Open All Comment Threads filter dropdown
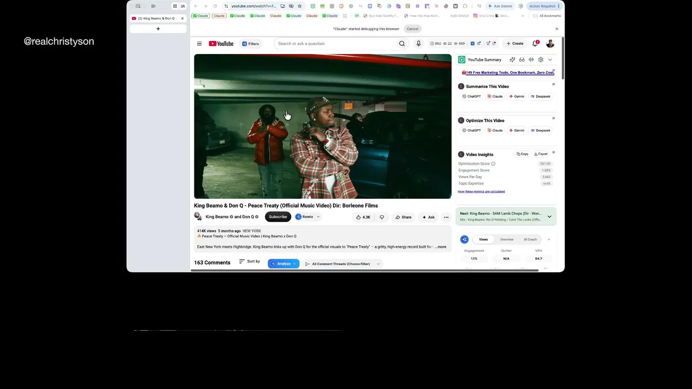 click(343, 264)
